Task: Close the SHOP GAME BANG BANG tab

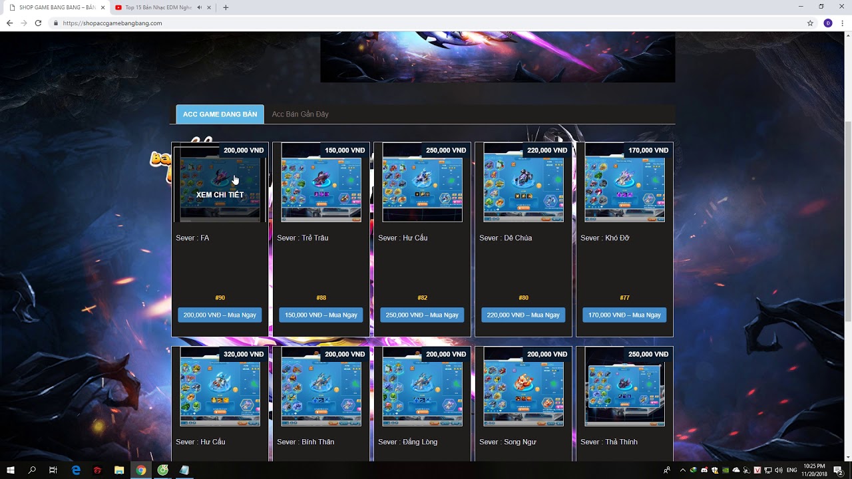Action: tap(103, 7)
